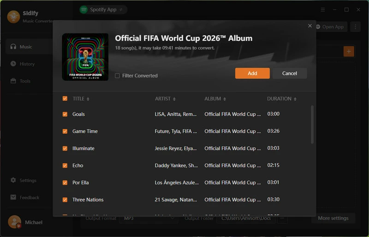Screen dimensions: 369x237
Task: Uncheck the Illuminate song checkbox
Action: coord(65,148)
